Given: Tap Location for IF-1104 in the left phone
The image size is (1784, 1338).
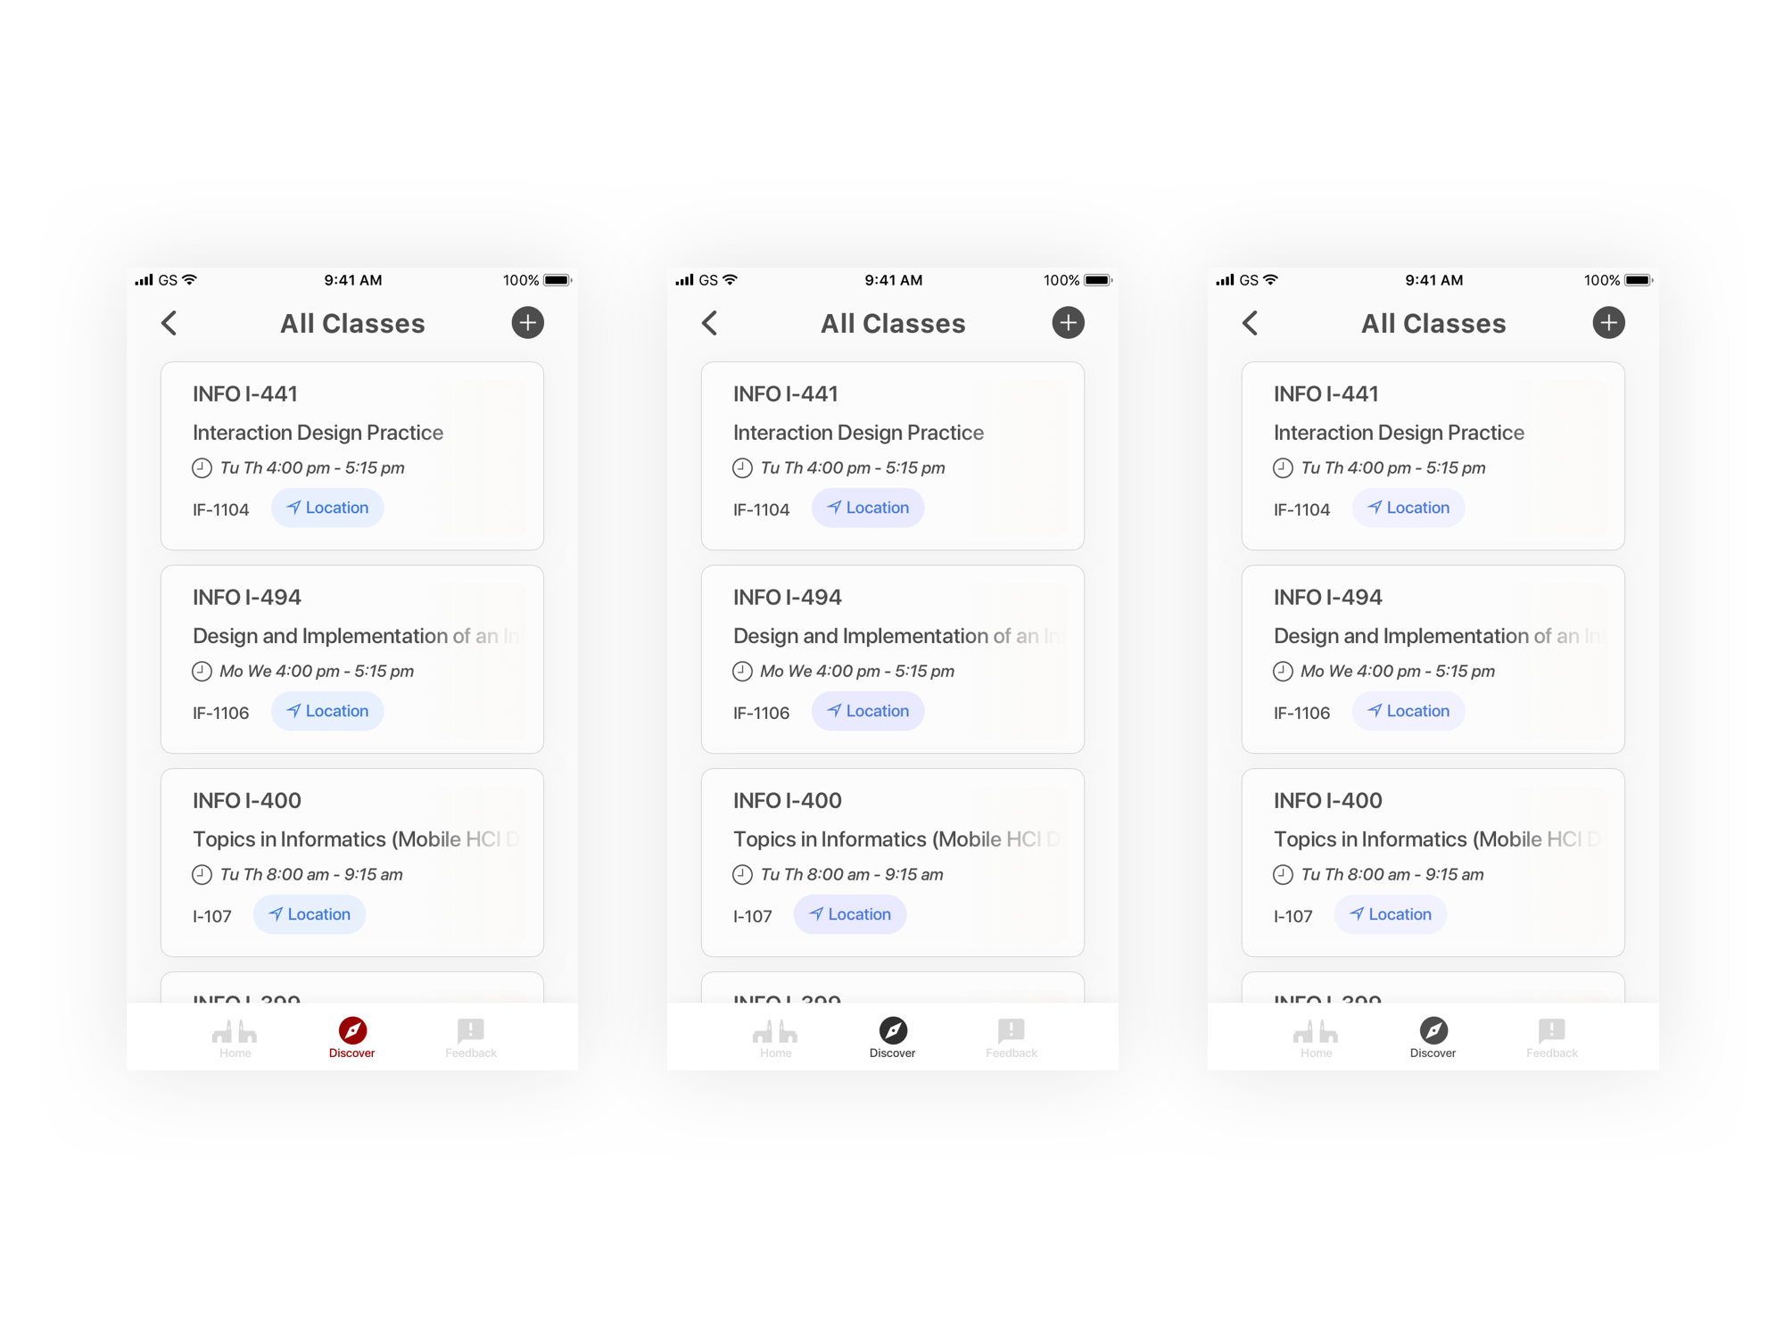Looking at the screenshot, I should [327, 508].
